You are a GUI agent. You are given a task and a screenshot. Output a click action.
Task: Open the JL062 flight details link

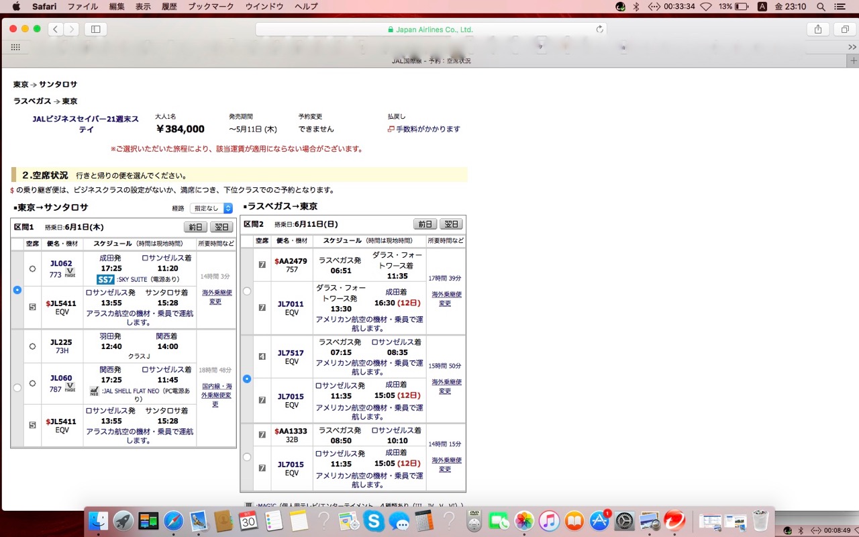click(61, 263)
